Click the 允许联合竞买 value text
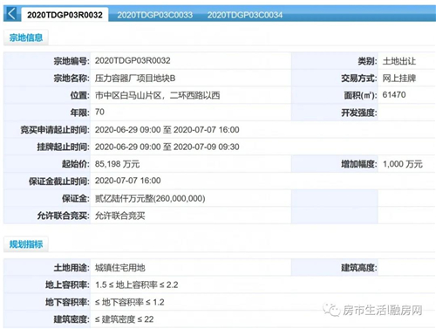The height and width of the screenshot is (329, 436). 120,216
